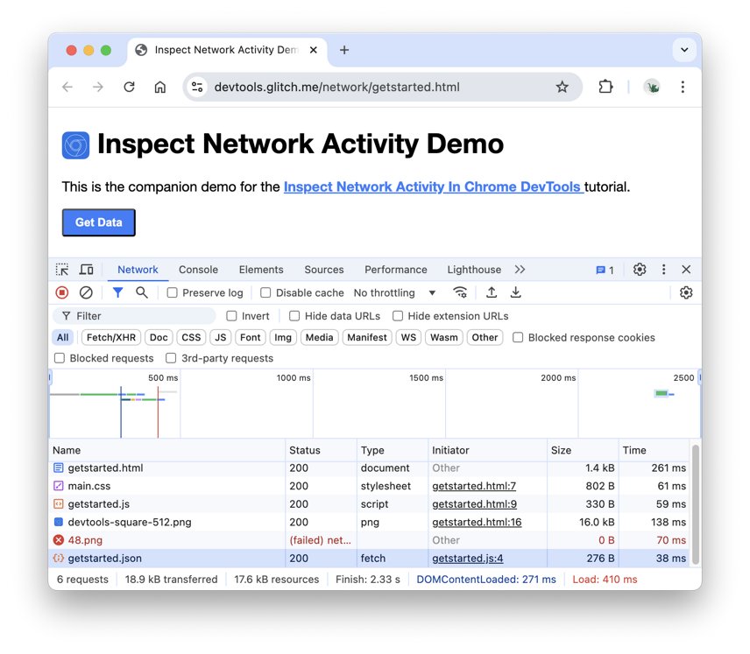
Task: Enable the Preserve log checkbox
Action: point(173,292)
